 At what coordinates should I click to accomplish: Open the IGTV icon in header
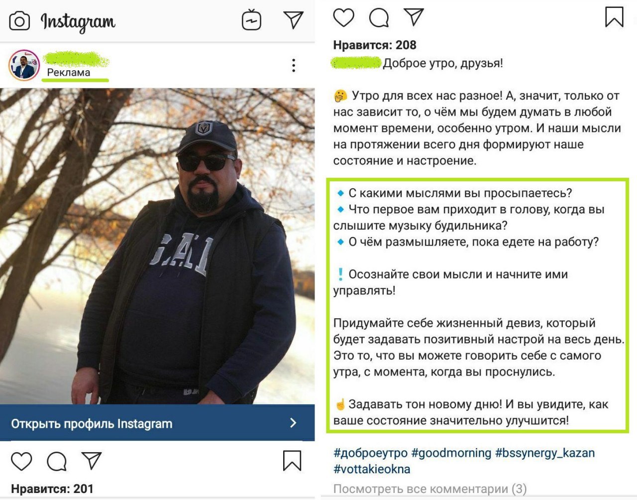coord(251,20)
